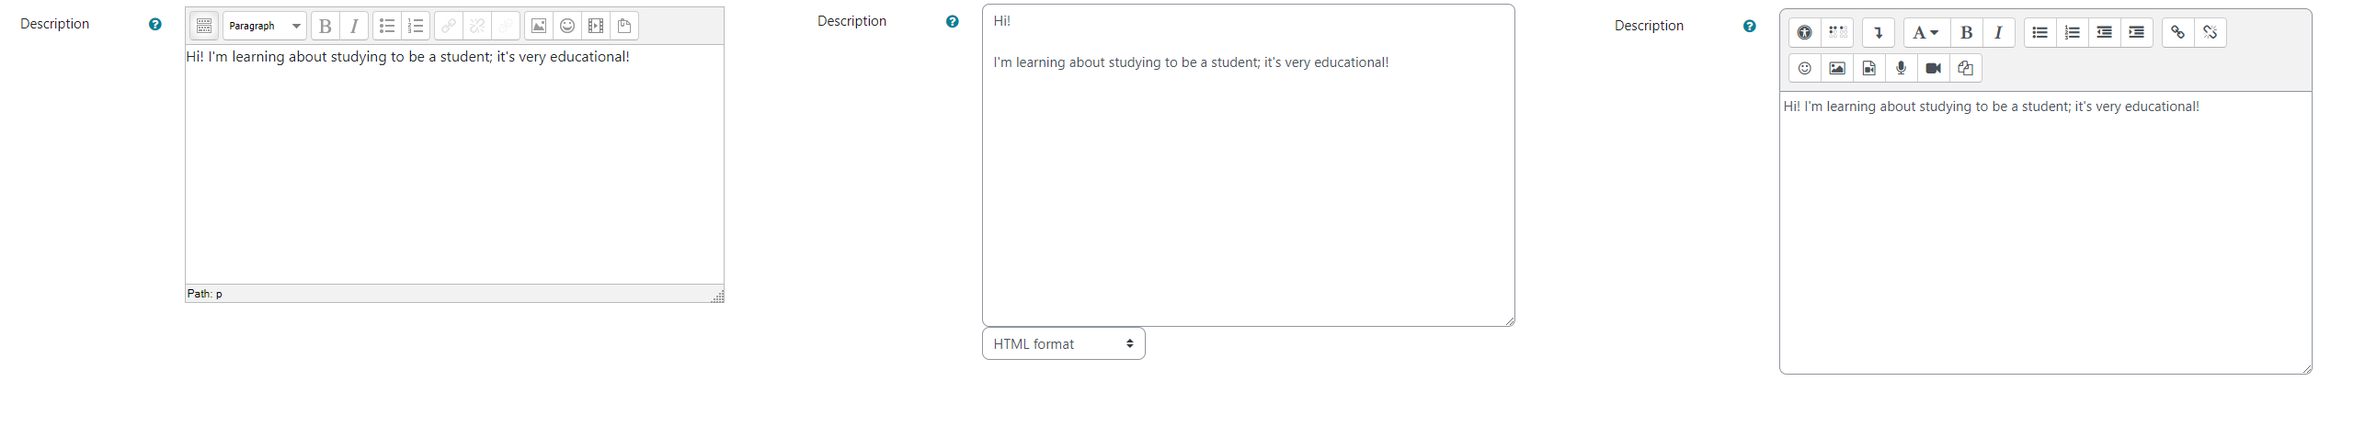Image resolution: width=2365 pixels, height=426 pixels.
Task: Open the Manage embedded files icon in TinyMCE
Action: coord(624,26)
